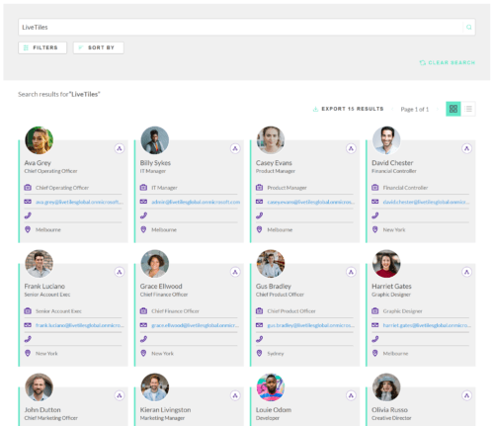Click David Chester's email link
Image resolution: width=494 pixels, height=426 pixels.
click(x=427, y=202)
